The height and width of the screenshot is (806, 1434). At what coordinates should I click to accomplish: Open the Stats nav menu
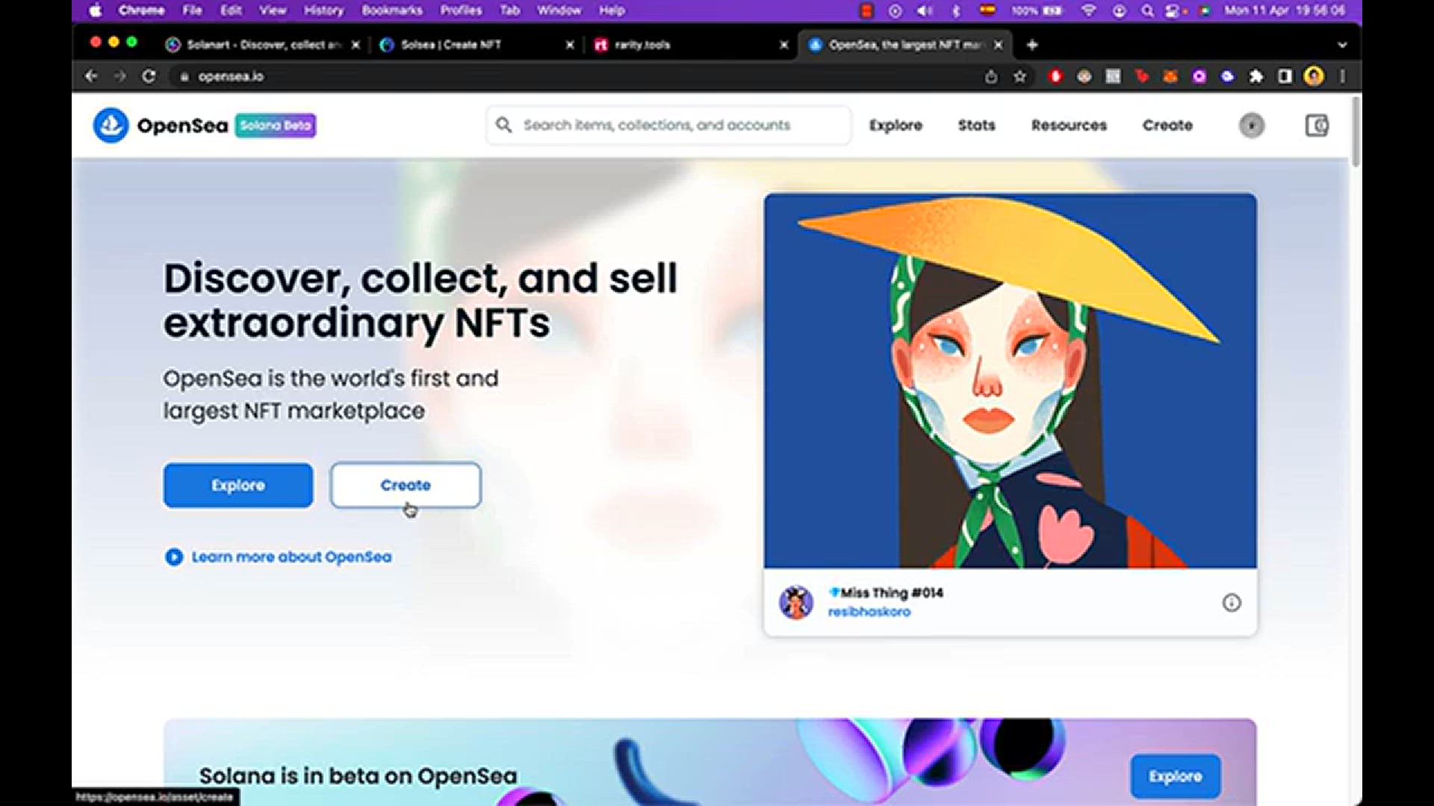976,125
